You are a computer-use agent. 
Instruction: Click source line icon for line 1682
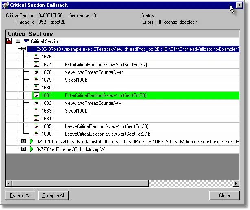coord(37,103)
